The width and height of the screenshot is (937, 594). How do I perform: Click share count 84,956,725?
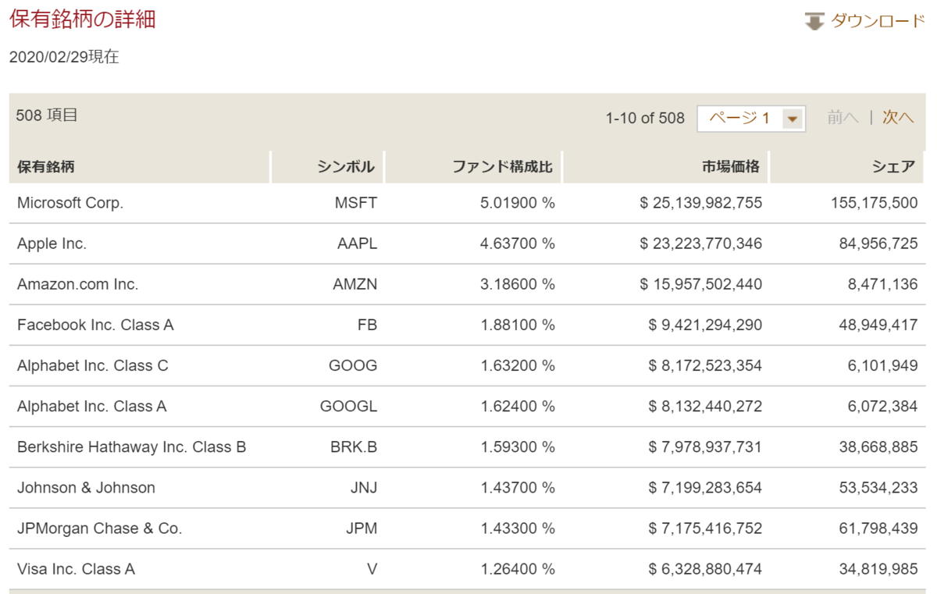(x=879, y=244)
